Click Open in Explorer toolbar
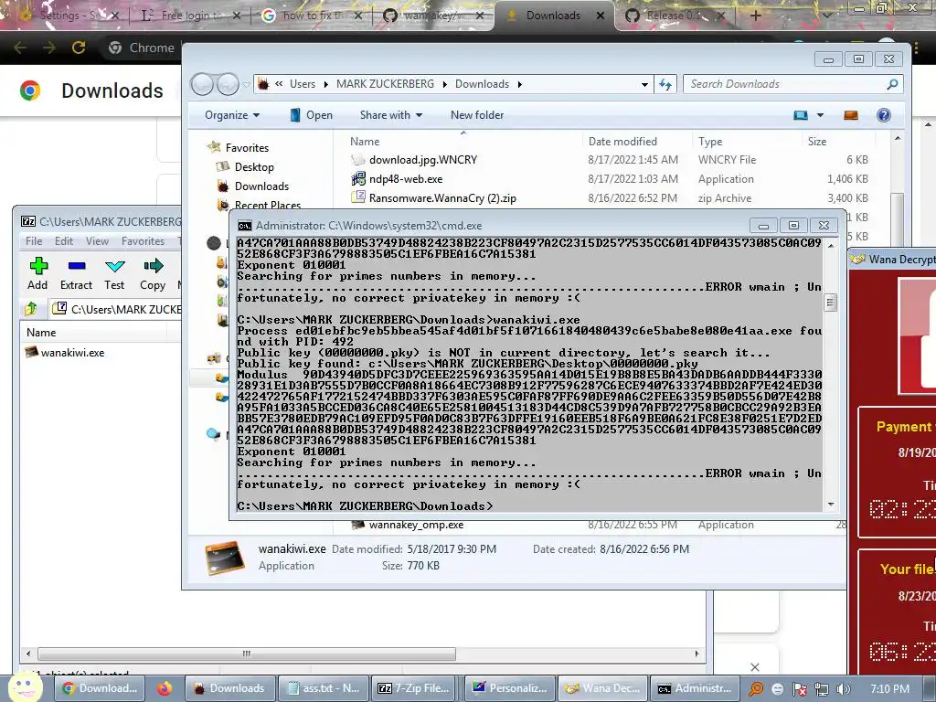The width and height of the screenshot is (936, 702). pyautogui.click(x=311, y=114)
